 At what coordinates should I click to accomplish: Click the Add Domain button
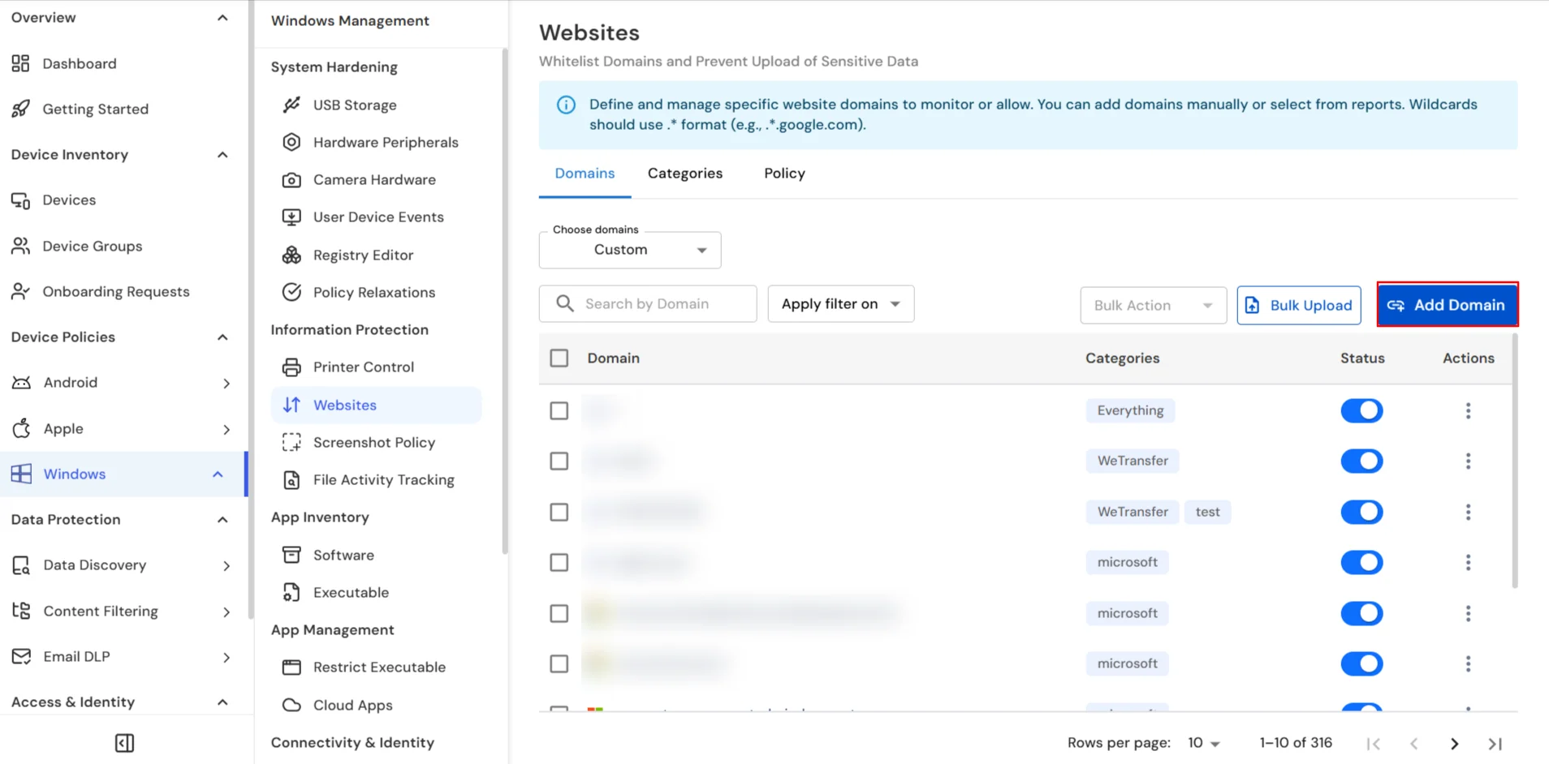coord(1447,305)
